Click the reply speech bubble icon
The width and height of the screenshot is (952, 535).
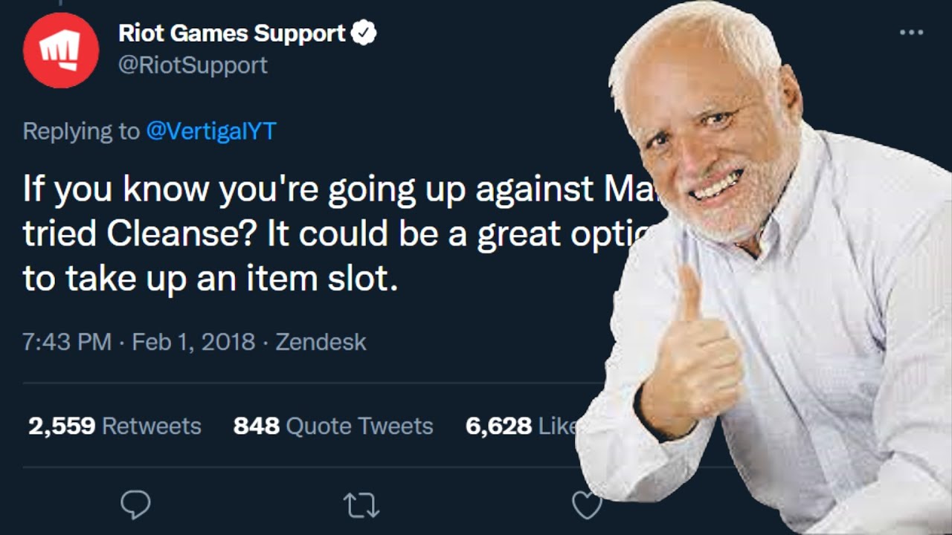click(135, 505)
